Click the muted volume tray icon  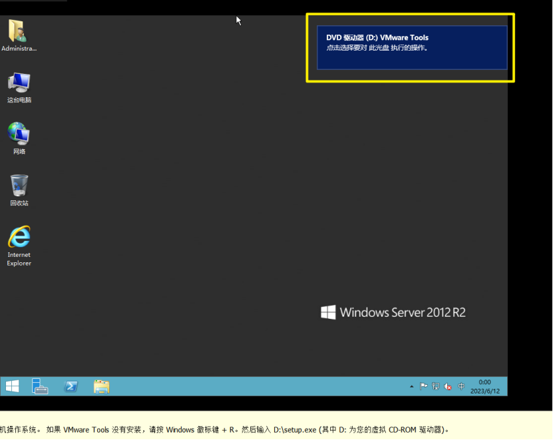(x=448, y=387)
